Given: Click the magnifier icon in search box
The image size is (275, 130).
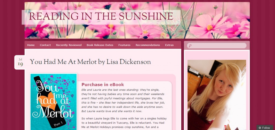Looking at the screenshot, I should (x=190, y=46).
